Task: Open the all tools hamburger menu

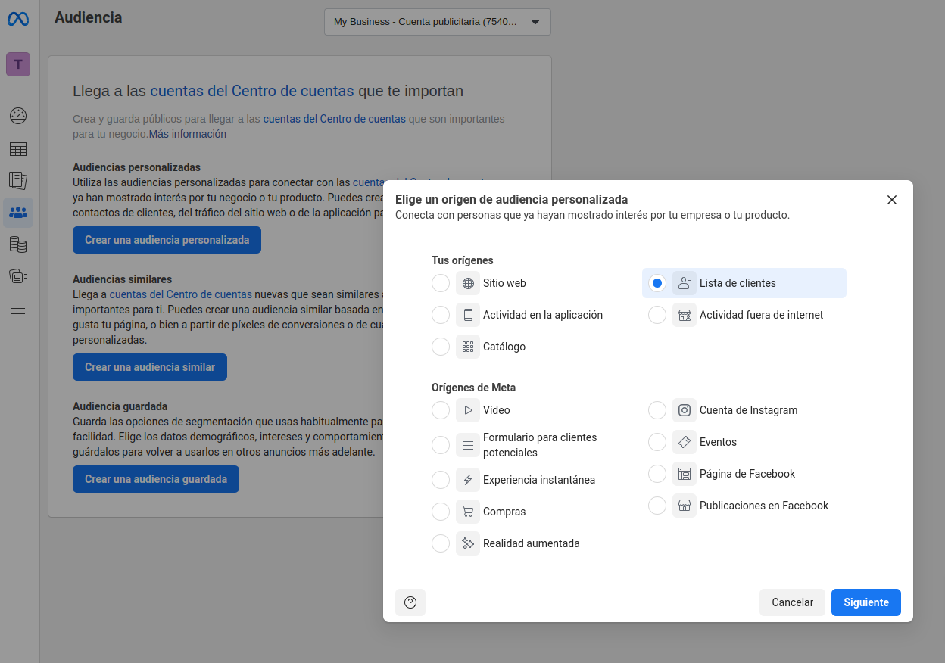Action: coord(18,308)
